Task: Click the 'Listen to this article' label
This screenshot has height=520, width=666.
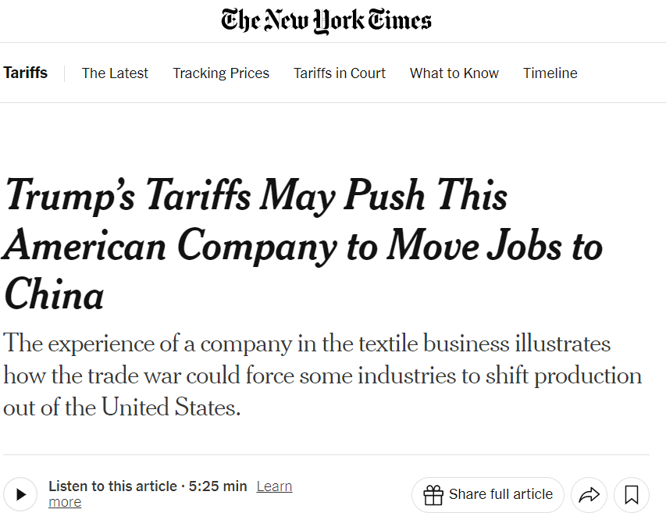Action: point(112,486)
